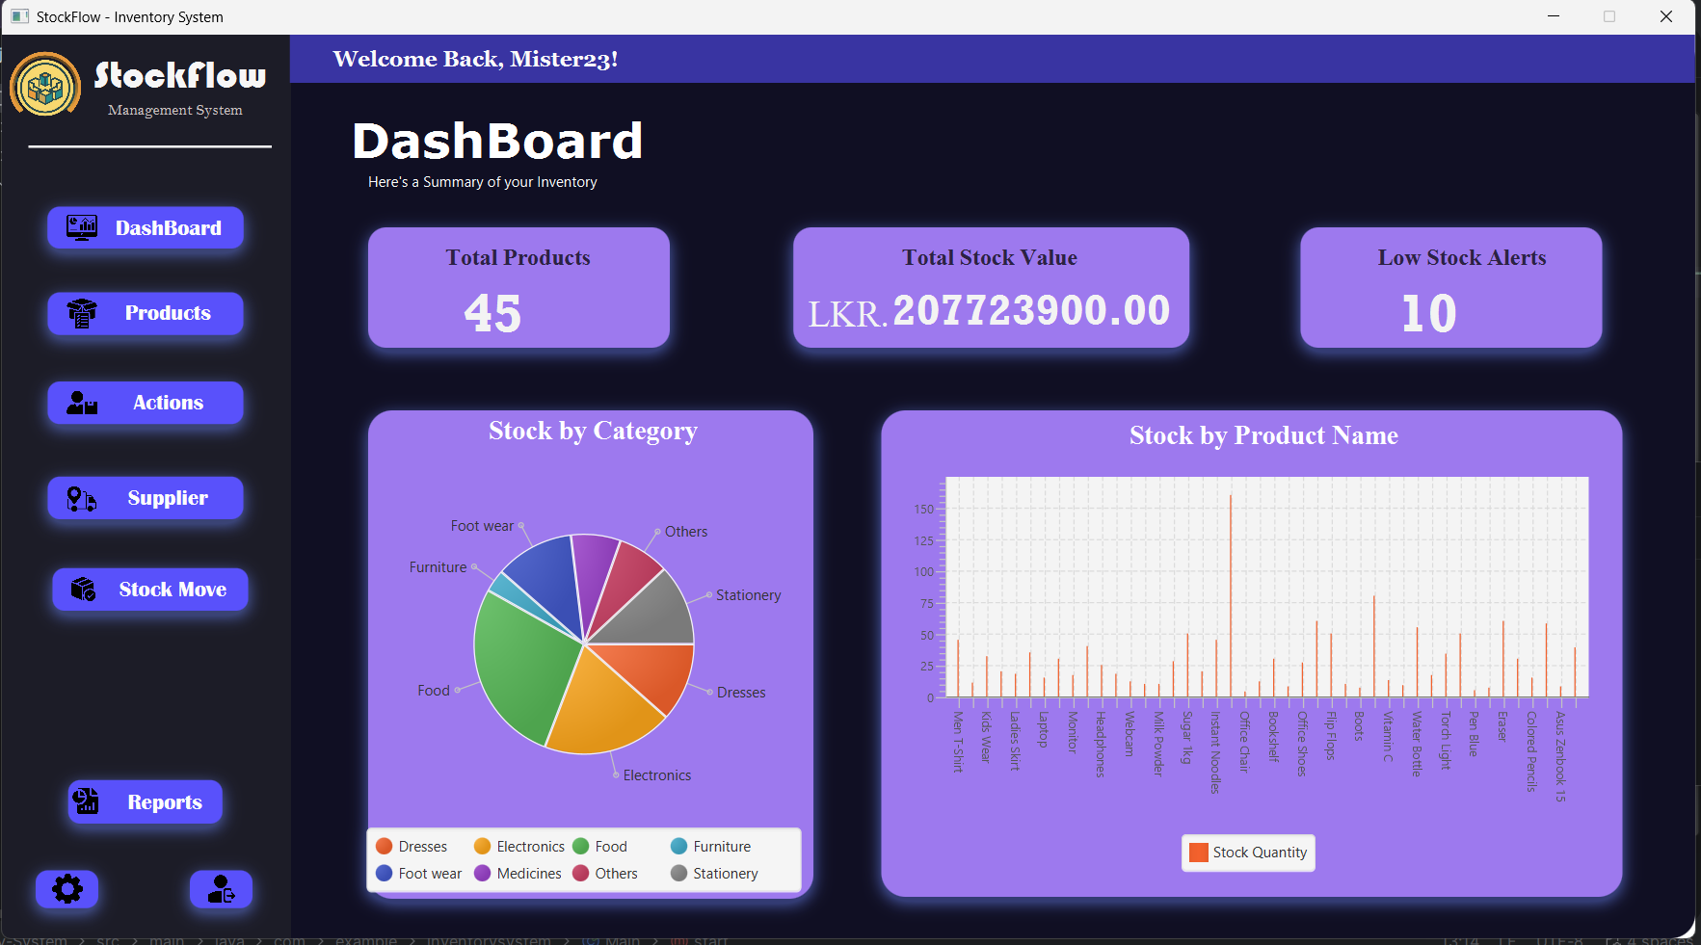Image resolution: width=1701 pixels, height=945 pixels.
Task: Click the monitor icon on DashBoard button
Action: tap(82, 228)
